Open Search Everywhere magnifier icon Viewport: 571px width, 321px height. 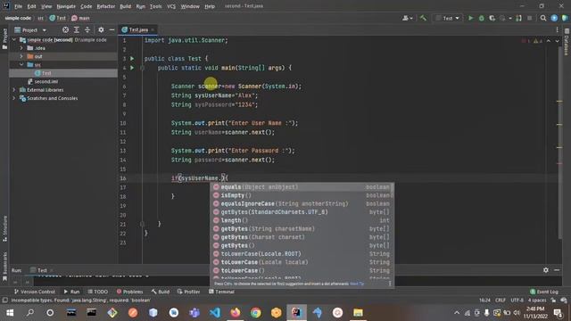(543, 18)
